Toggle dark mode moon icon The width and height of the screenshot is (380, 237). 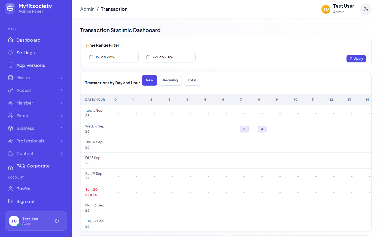[365, 9]
